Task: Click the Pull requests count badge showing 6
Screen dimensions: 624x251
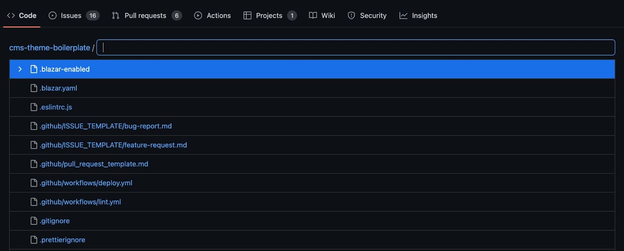Action: [x=177, y=15]
